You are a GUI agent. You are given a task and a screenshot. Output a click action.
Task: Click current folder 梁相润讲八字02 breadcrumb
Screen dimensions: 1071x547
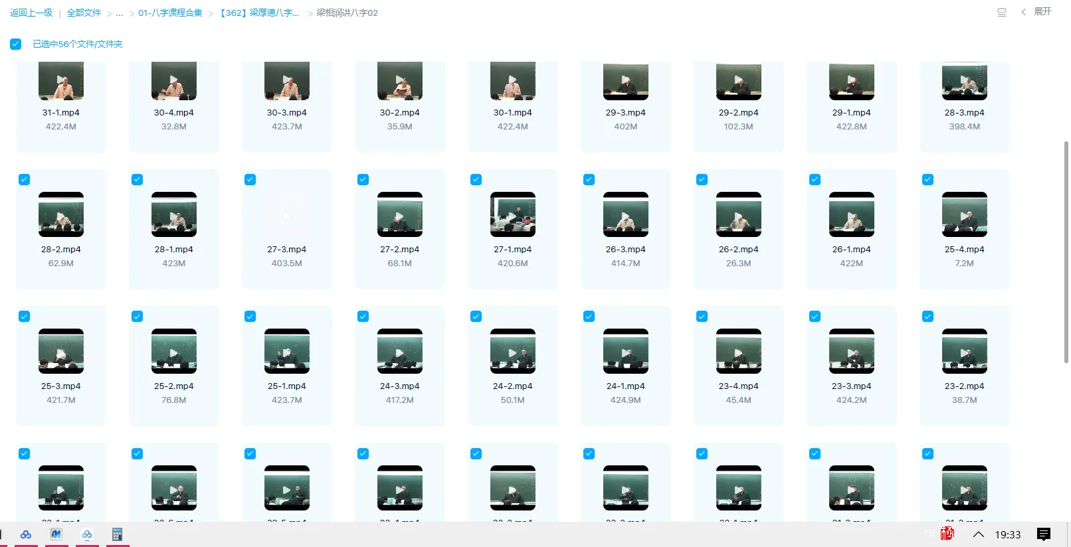(x=347, y=13)
